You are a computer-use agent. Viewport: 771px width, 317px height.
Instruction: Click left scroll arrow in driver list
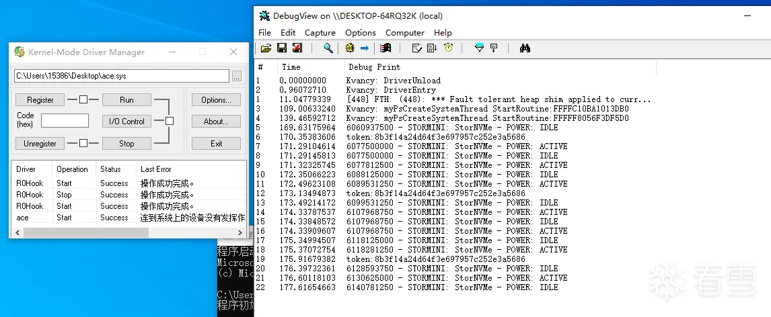click(17, 232)
